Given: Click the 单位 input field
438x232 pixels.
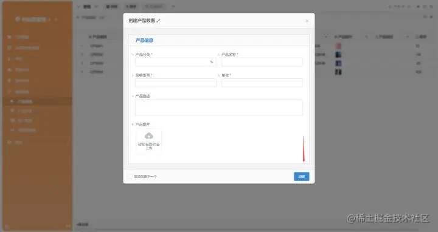Looking at the screenshot, I should pyautogui.click(x=262, y=83).
